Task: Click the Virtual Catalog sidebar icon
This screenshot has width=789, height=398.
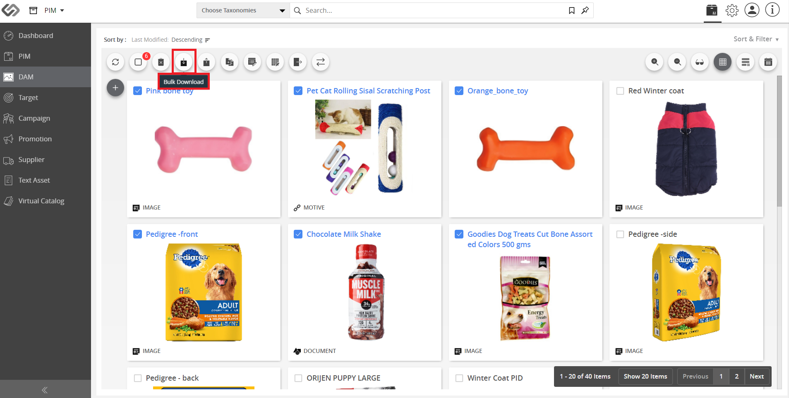Action: tap(8, 201)
